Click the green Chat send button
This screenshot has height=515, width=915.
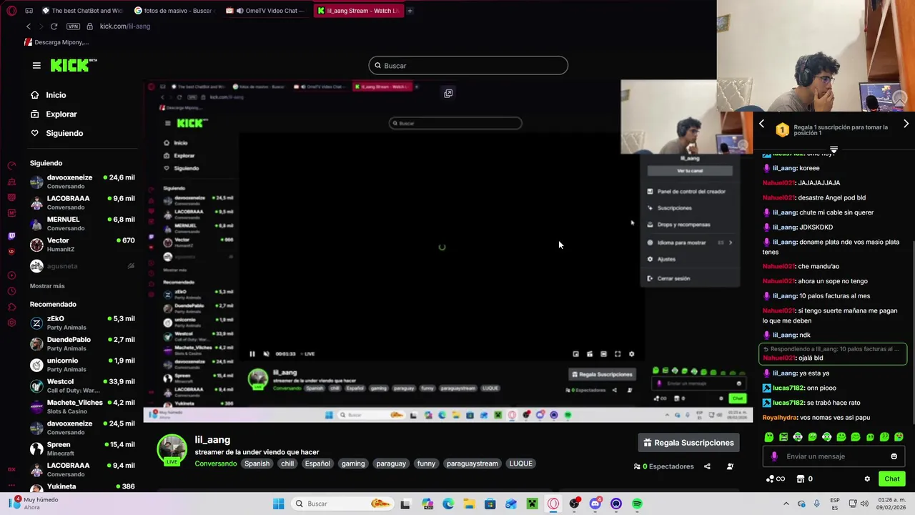(x=892, y=479)
